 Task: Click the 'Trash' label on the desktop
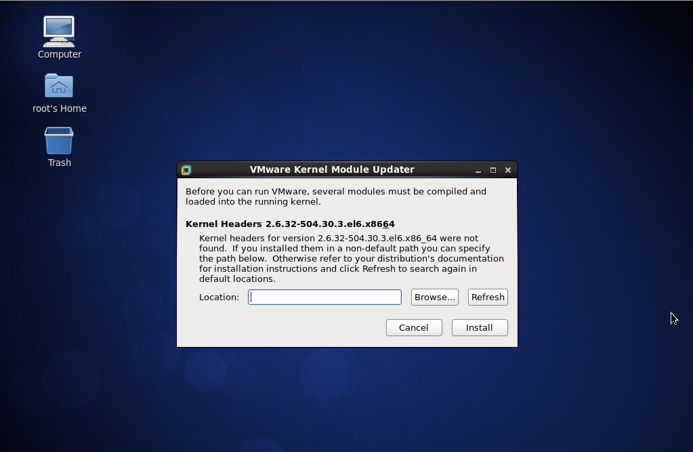click(x=60, y=163)
